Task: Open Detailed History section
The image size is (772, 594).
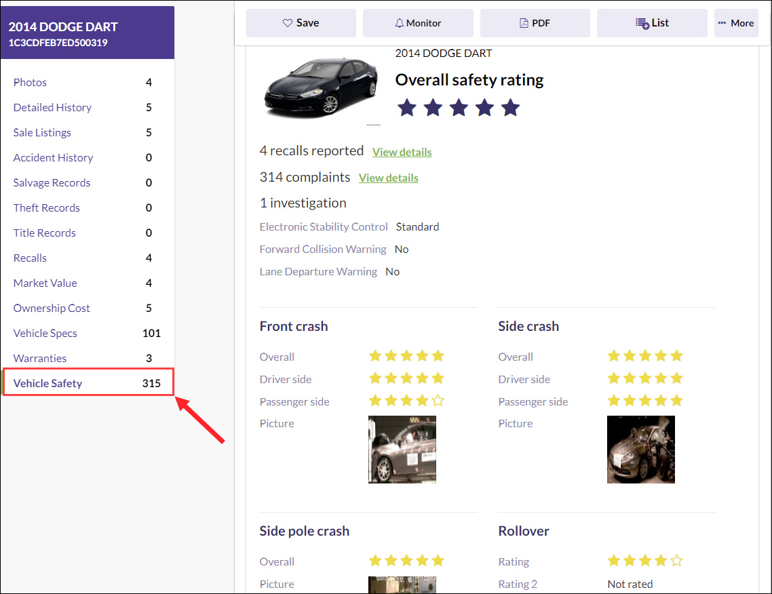Action: tap(53, 107)
